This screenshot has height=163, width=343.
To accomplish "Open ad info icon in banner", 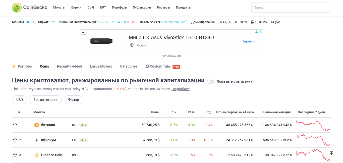I will [256, 32].
